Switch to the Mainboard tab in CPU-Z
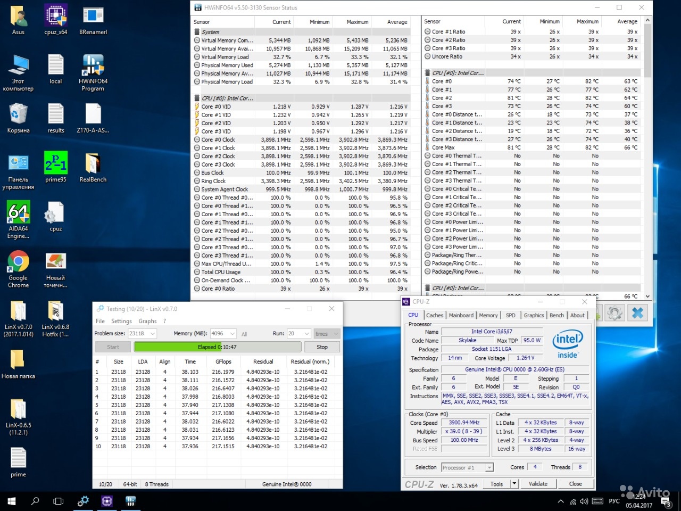 (461, 315)
